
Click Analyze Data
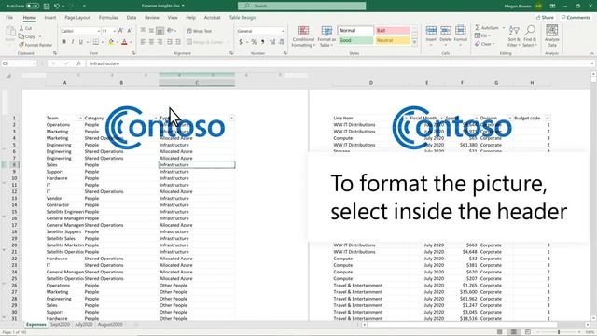pyautogui.click(x=551, y=36)
